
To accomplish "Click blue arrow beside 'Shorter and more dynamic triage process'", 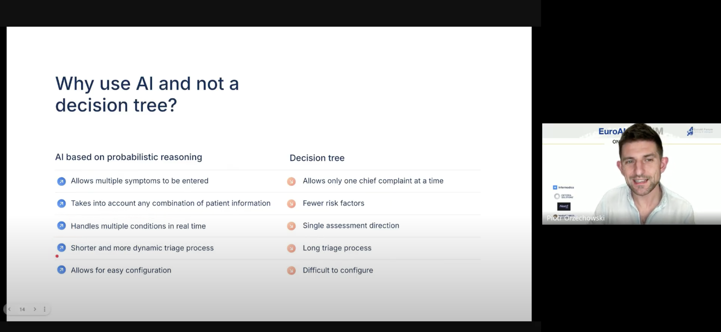I will pos(62,248).
